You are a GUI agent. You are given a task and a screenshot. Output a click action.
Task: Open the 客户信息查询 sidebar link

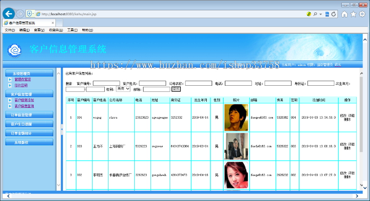coord(24,106)
